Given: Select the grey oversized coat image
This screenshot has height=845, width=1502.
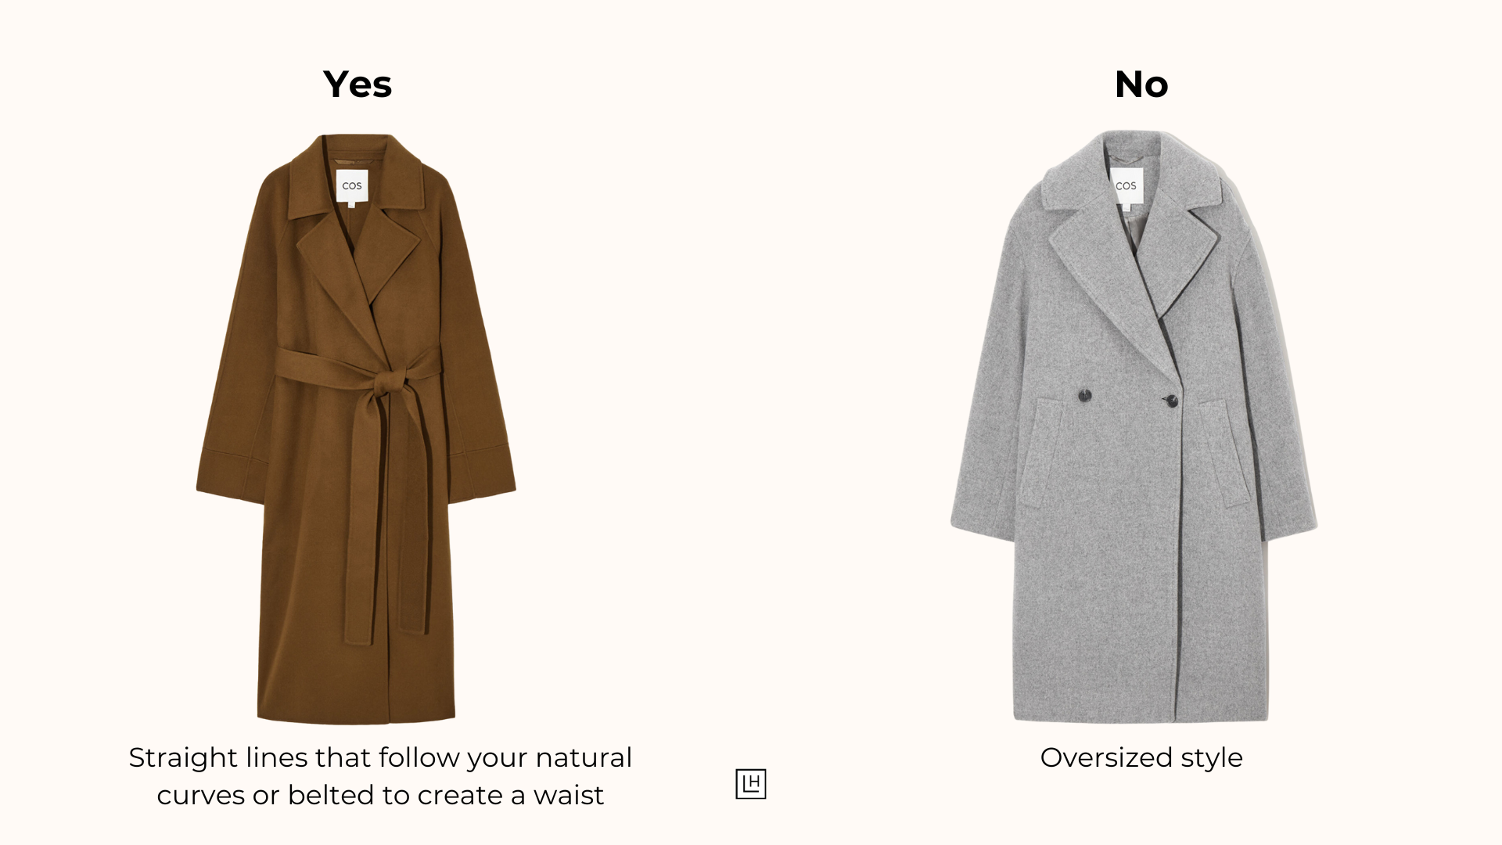Looking at the screenshot, I should [1134, 426].
